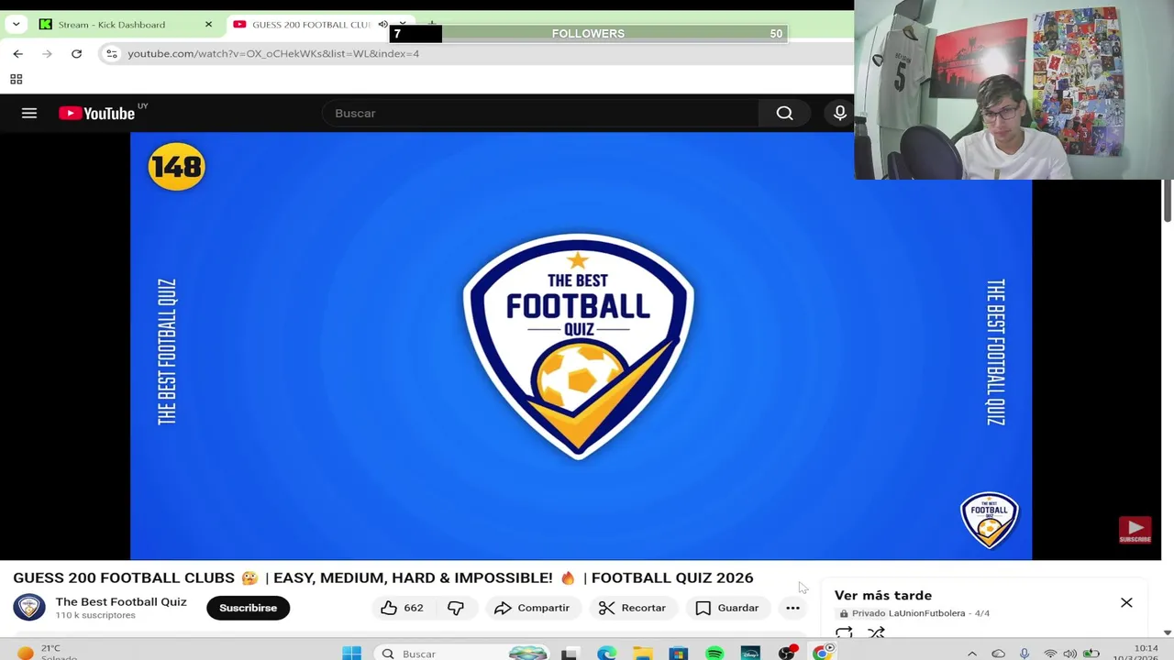Open more actions three-dot menu
Image resolution: width=1174 pixels, height=660 pixels.
click(792, 608)
